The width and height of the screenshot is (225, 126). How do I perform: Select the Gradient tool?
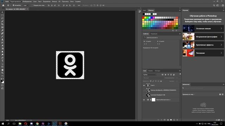pos(2,49)
